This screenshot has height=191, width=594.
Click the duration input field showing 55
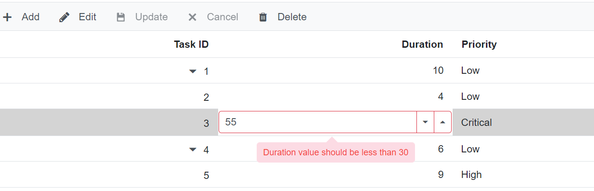tap(318, 122)
